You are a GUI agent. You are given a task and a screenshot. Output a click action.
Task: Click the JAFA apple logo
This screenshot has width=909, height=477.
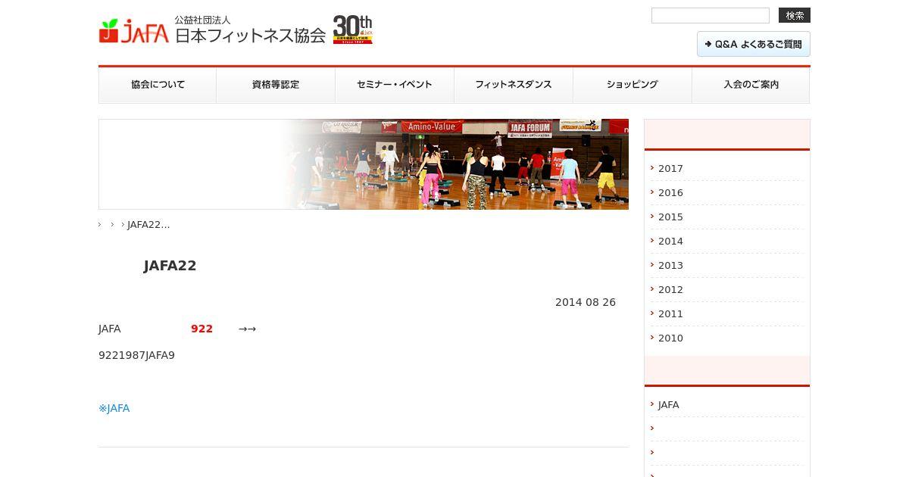coord(133,31)
